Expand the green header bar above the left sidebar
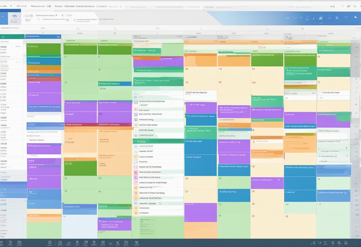Image resolution: width=361 pixels, height=247 pixels. click(x=12, y=37)
